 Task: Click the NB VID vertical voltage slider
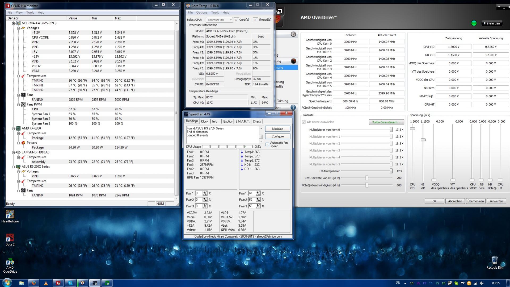click(x=423, y=140)
